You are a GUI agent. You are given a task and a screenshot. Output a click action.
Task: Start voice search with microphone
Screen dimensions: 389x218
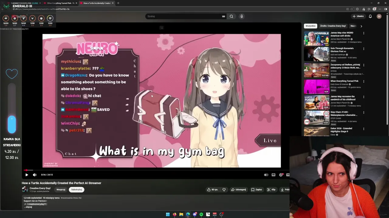click(242, 16)
